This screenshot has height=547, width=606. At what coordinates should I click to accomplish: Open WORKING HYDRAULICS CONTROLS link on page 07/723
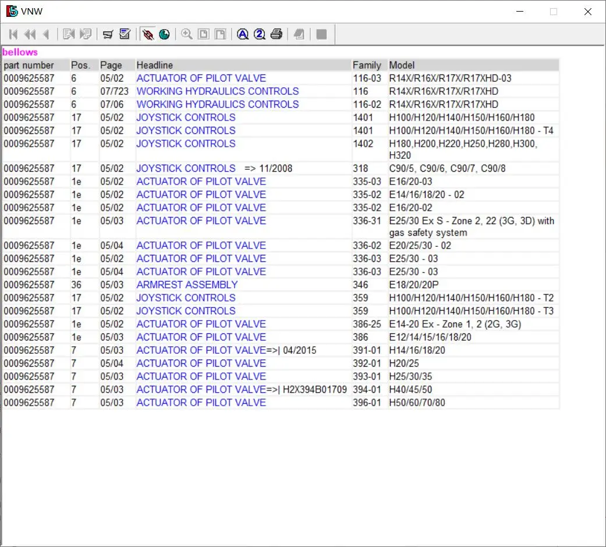click(217, 91)
